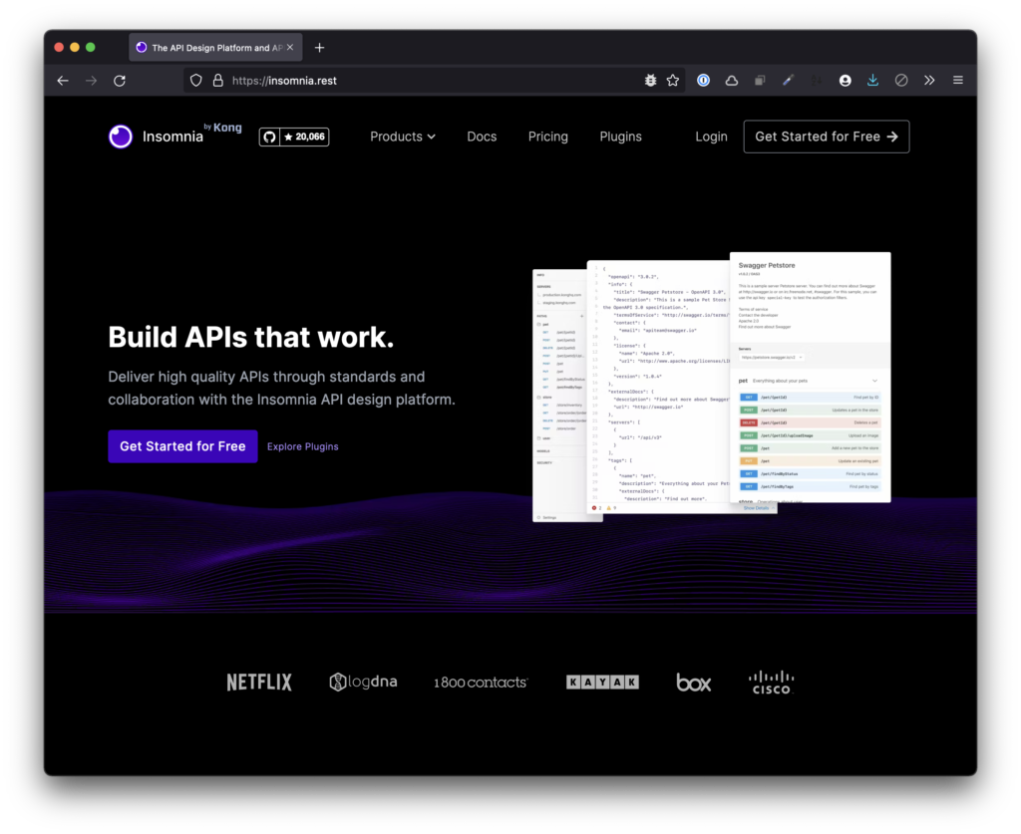Screen dimensions: 1021x834
Task: Click the Insomnia brand name text
Action: point(172,137)
